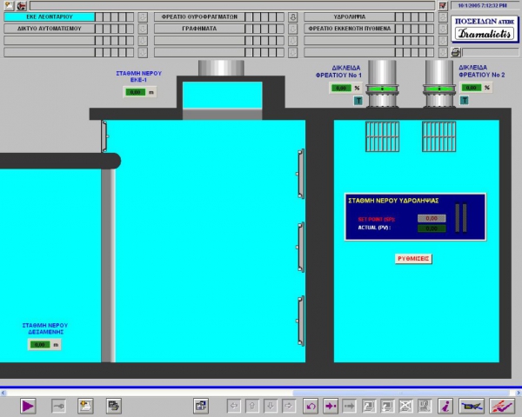
Task: Click the printer icon below the logo
Action: 455,52
